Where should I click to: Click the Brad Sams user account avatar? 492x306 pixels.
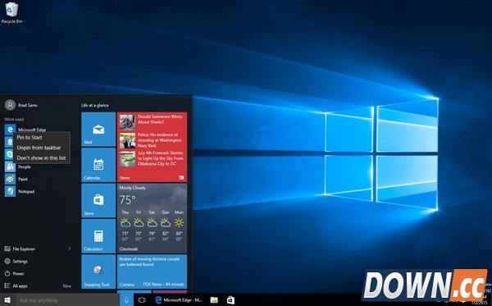pyautogui.click(x=10, y=105)
